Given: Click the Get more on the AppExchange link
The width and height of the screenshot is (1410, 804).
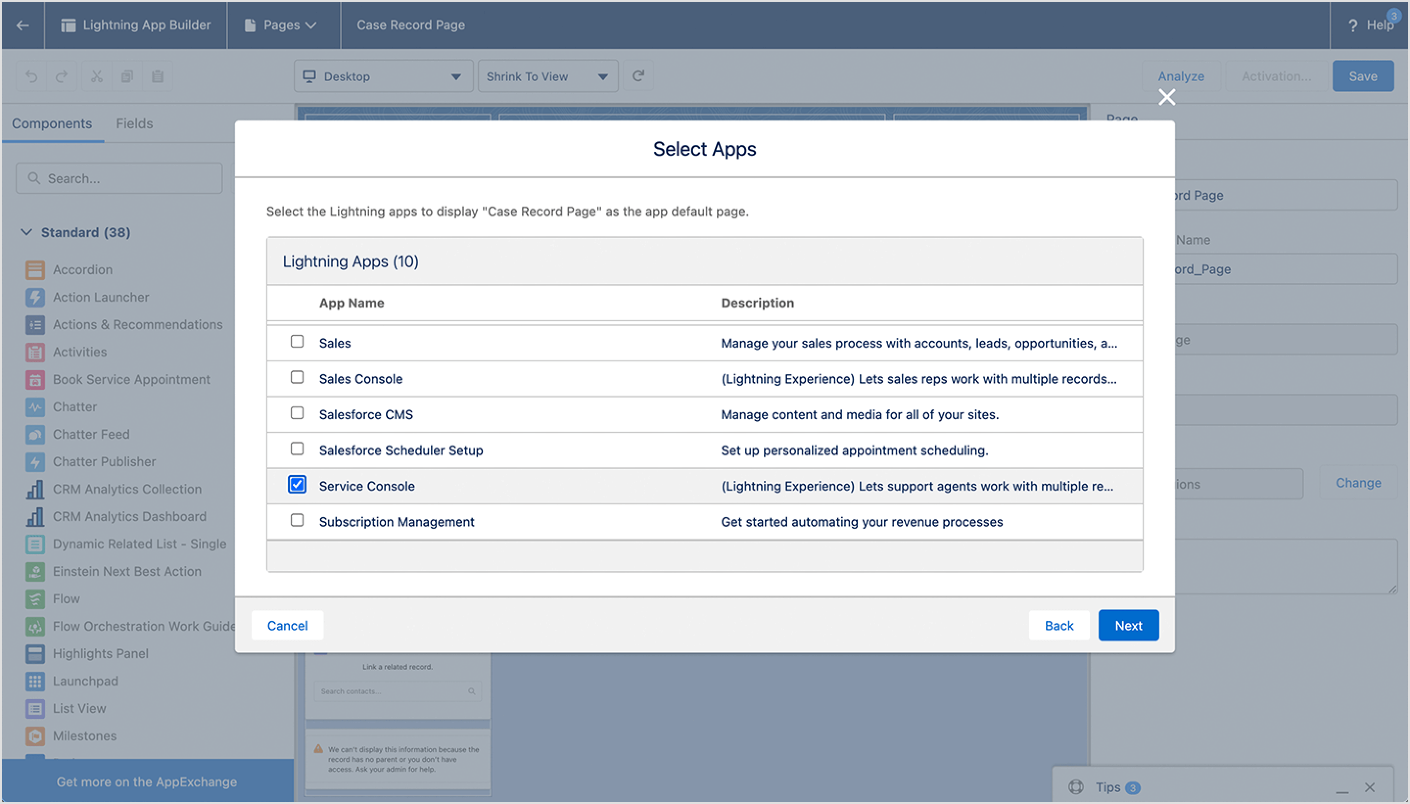Looking at the screenshot, I should point(147,781).
